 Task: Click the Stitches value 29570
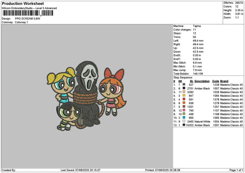[239, 3]
